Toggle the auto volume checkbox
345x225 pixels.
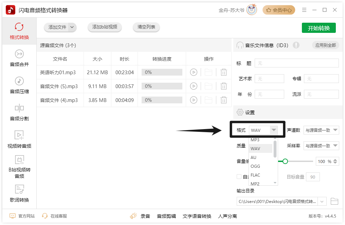point(239,177)
